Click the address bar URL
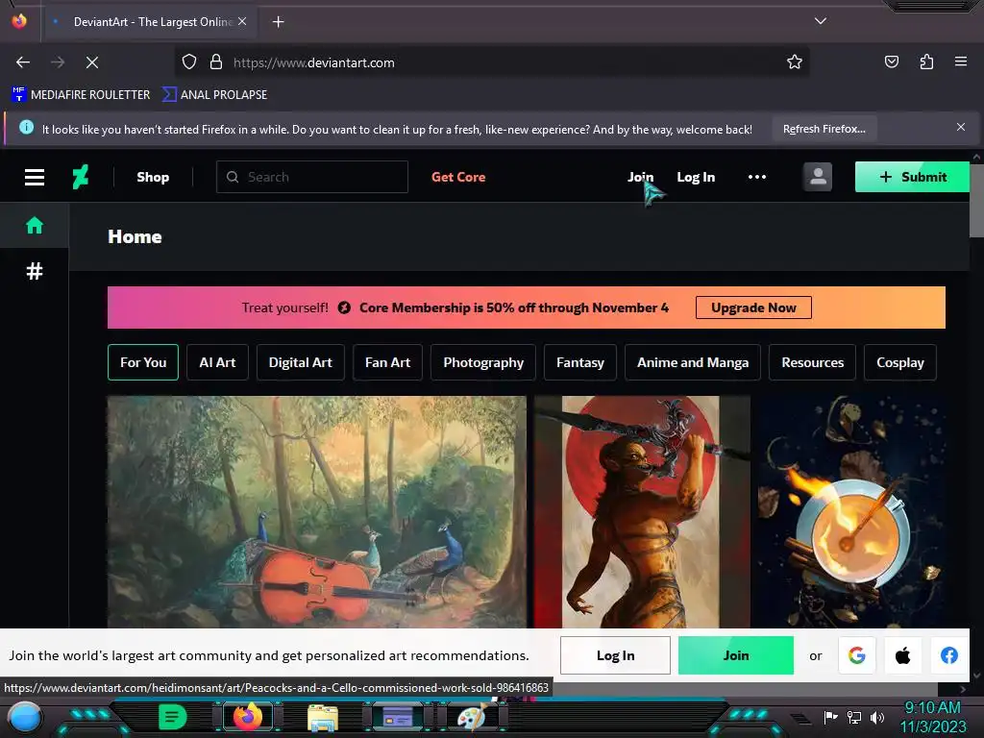984x738 pixels. click(x=314, y=62)
